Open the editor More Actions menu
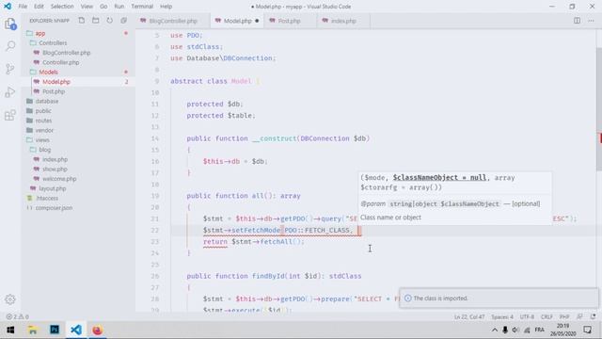 tap(591, 21)
